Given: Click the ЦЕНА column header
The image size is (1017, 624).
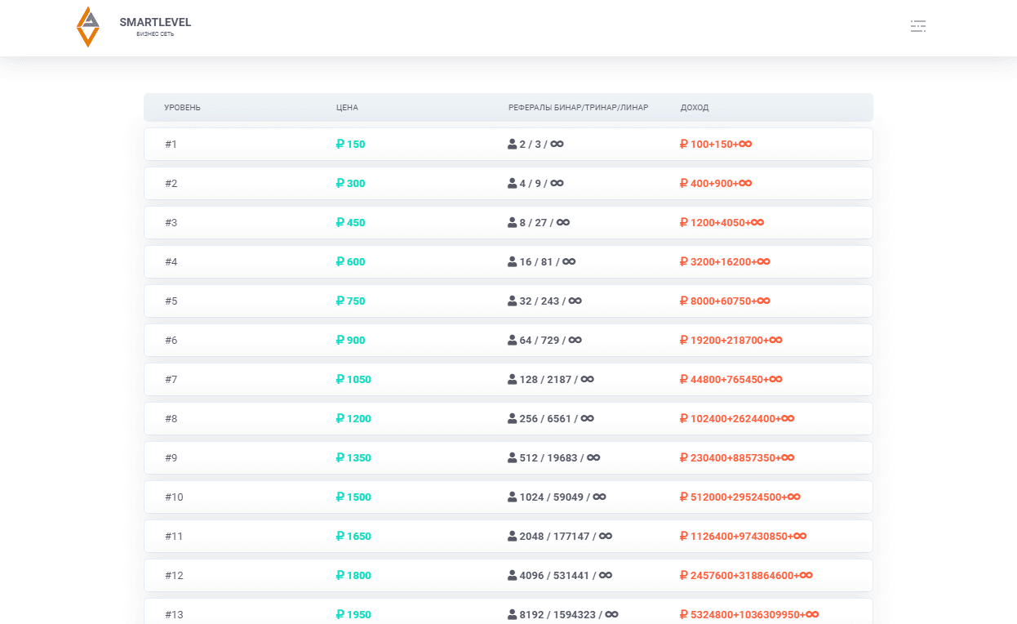Looking at the screenshot, I should click(x=347, y=108).
